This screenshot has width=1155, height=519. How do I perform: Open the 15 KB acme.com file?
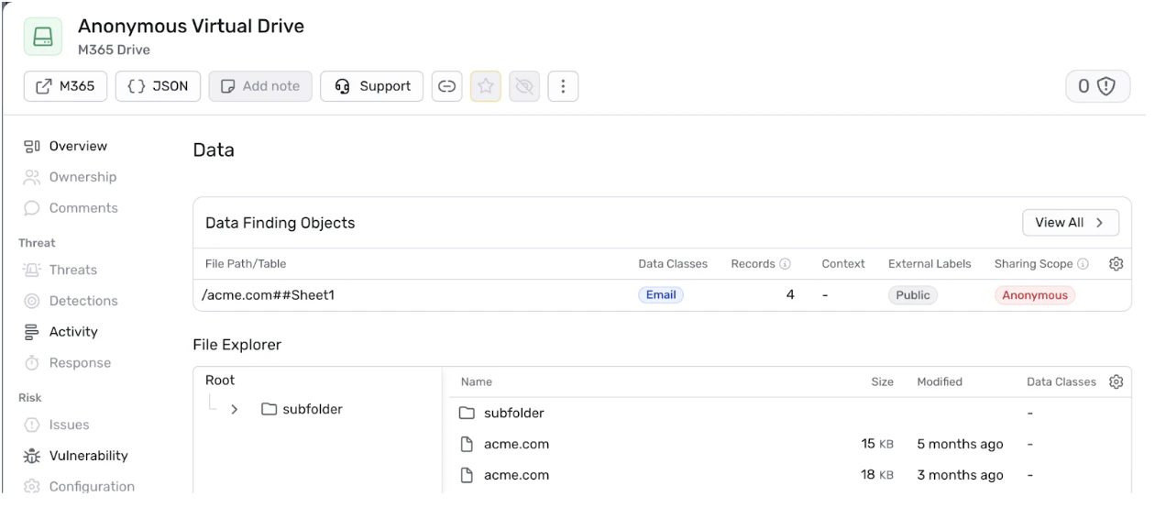tap(788, 444)
